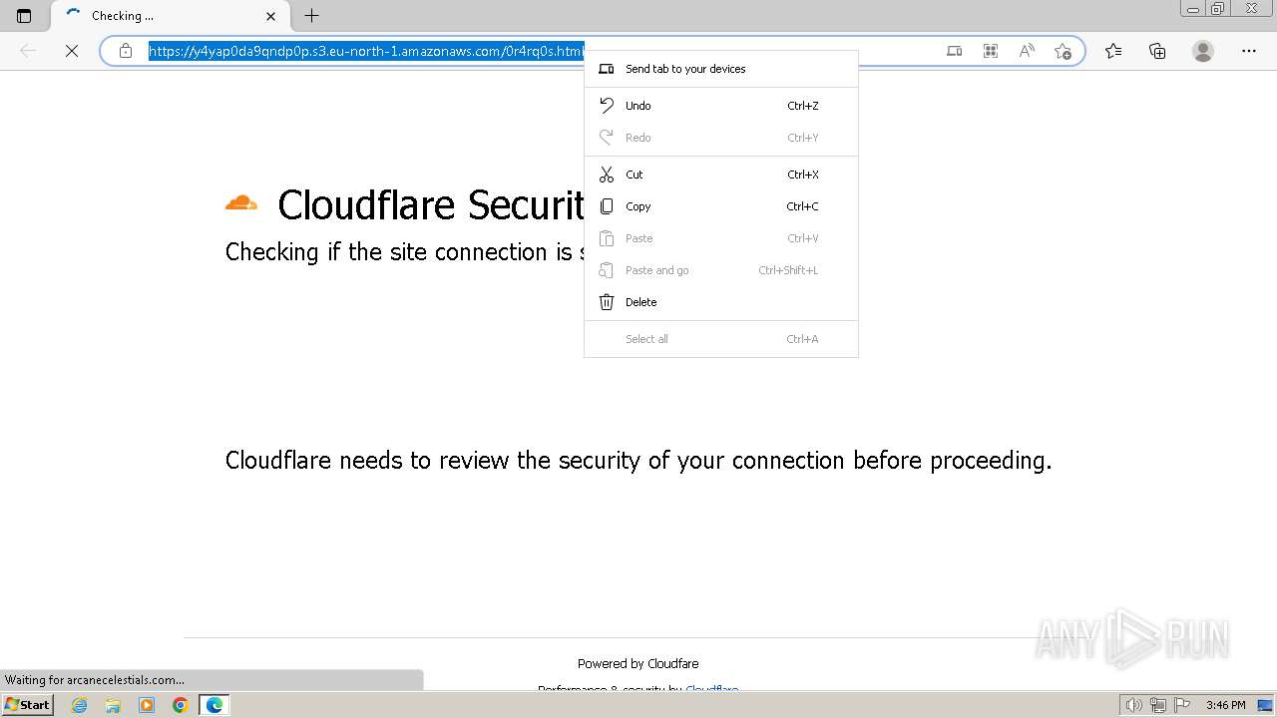Screen dimensions: 1277x718
Task: Open the Favorites list
Action: [1113, 51]
